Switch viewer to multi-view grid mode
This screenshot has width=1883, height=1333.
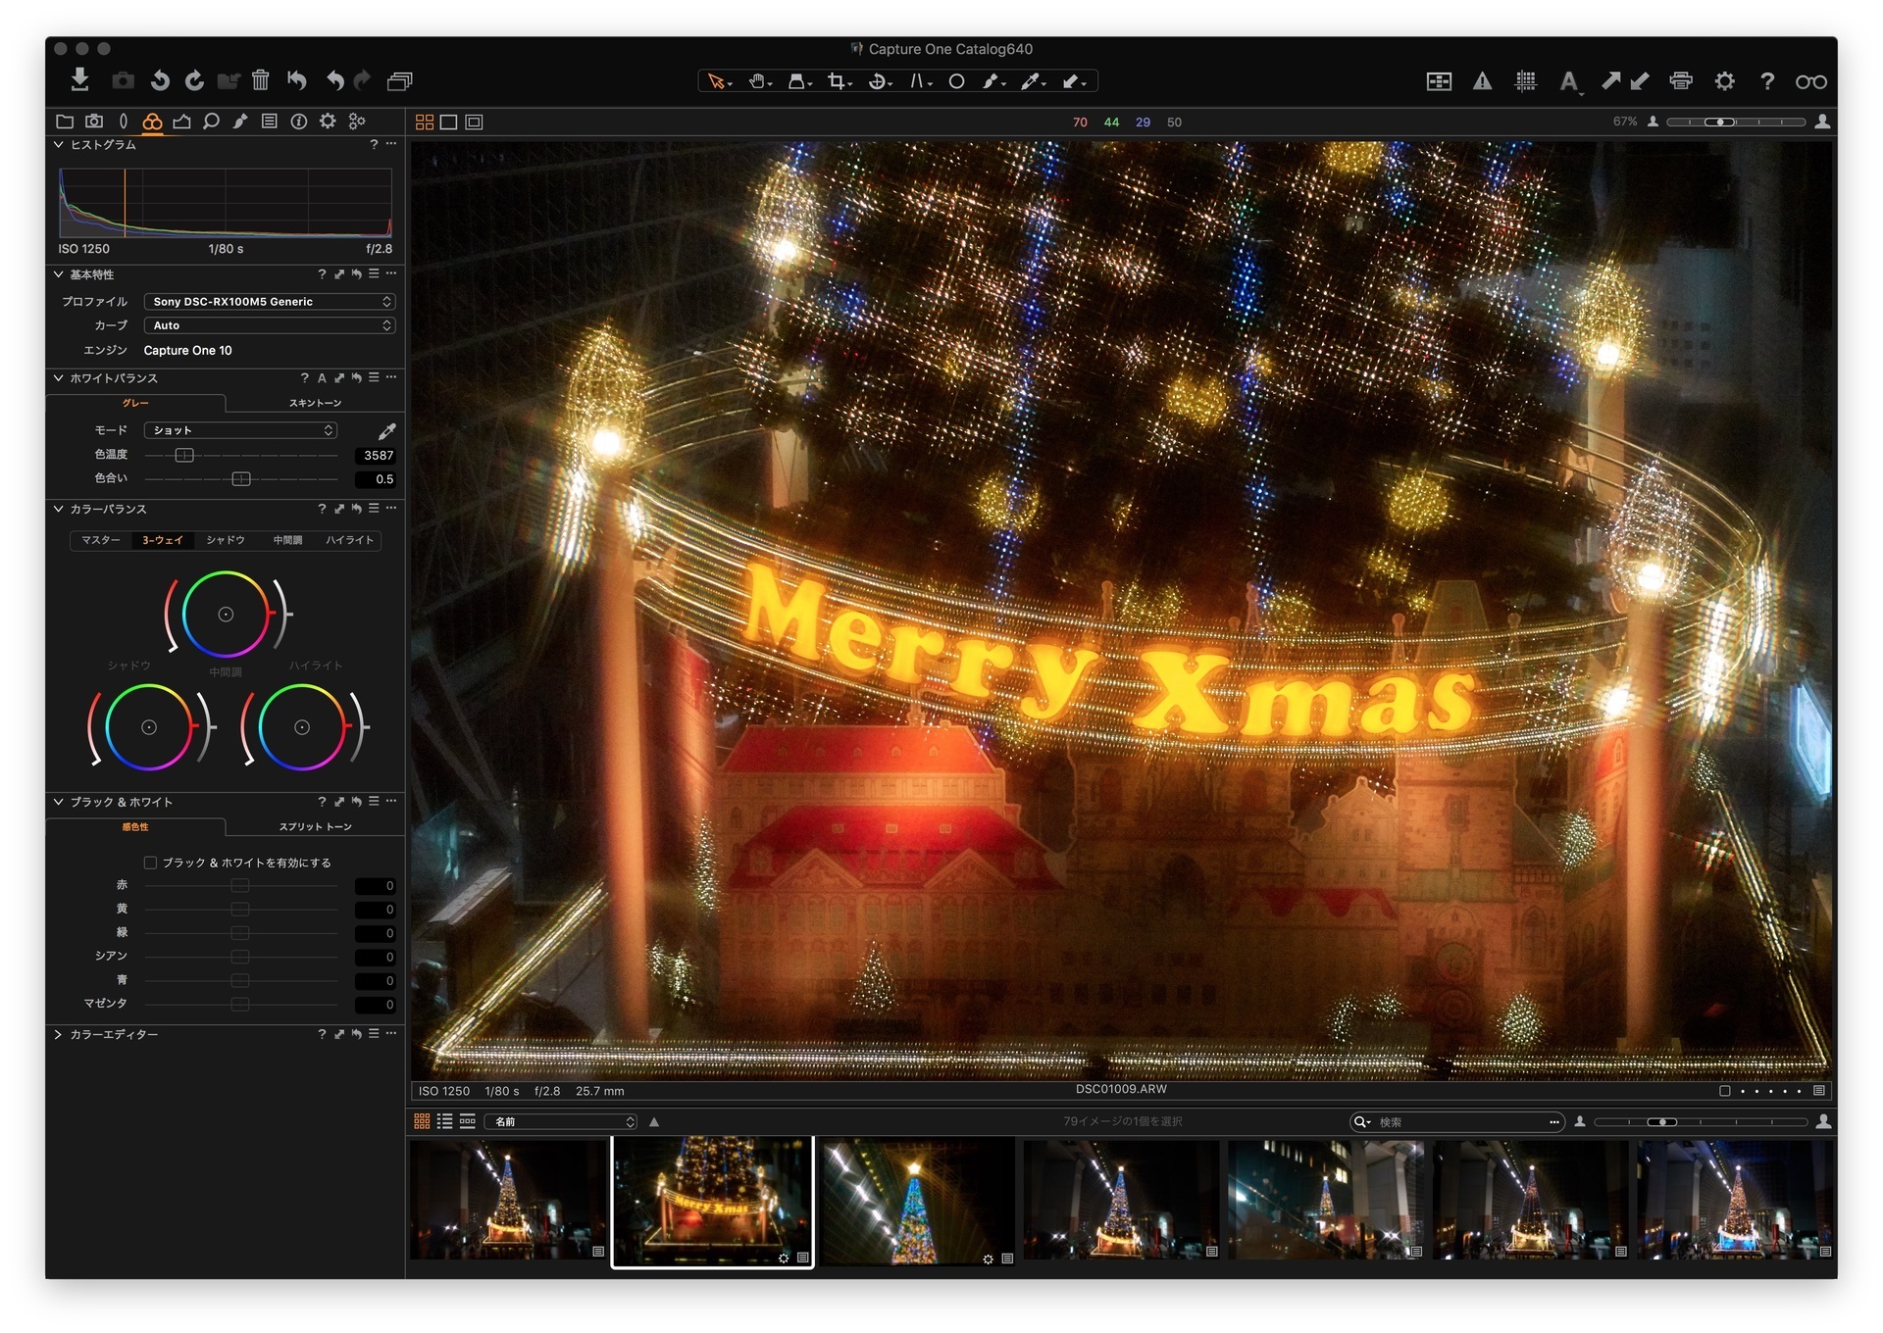(425, 122)
